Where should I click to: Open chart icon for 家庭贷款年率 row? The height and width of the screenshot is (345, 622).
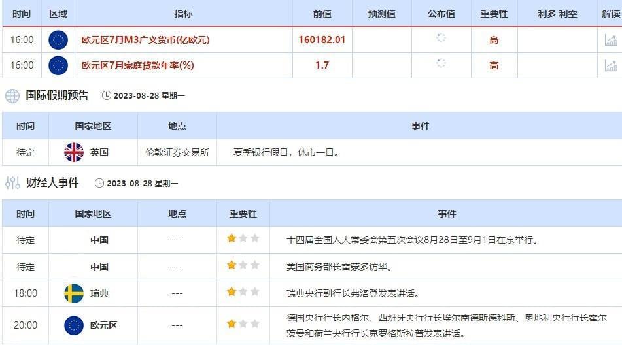[x=611, y=66]
